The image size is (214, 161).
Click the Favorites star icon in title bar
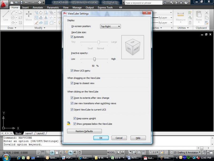[181, 2]
